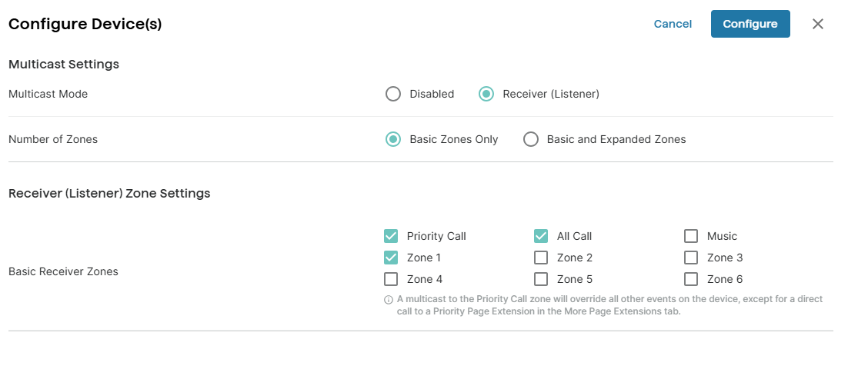Image resolution: width=848 pixels, height=379 pixels.
Task: Select the Zone 6 checkbox
Action: (690, 280)
